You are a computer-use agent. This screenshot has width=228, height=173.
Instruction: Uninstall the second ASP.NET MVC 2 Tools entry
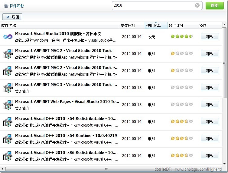click(210, 70)
